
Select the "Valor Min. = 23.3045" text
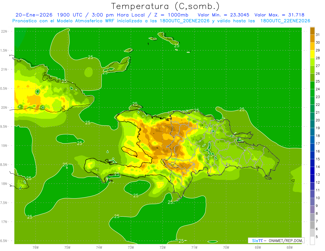(223, 15)
